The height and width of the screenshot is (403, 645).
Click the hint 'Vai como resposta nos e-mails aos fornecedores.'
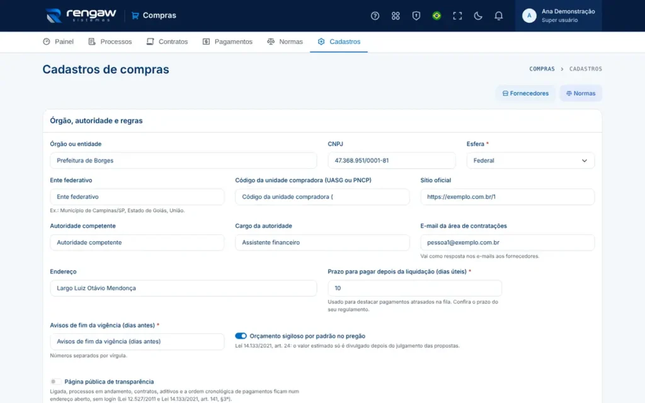[479, 256]
